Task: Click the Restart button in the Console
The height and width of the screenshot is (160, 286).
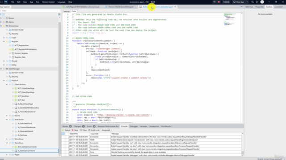Action: [x=66, y=130]
